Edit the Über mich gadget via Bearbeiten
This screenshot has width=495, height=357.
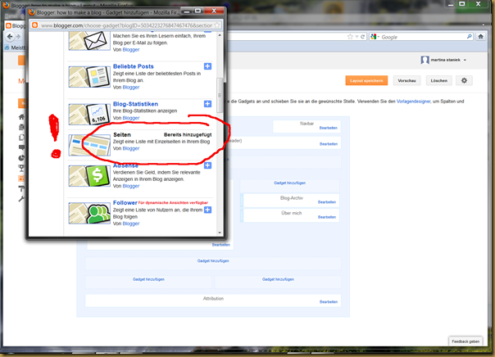[x=327, y=217]
